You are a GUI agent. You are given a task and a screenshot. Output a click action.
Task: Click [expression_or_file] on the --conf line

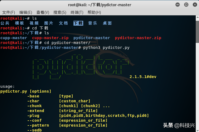(83, 120)
